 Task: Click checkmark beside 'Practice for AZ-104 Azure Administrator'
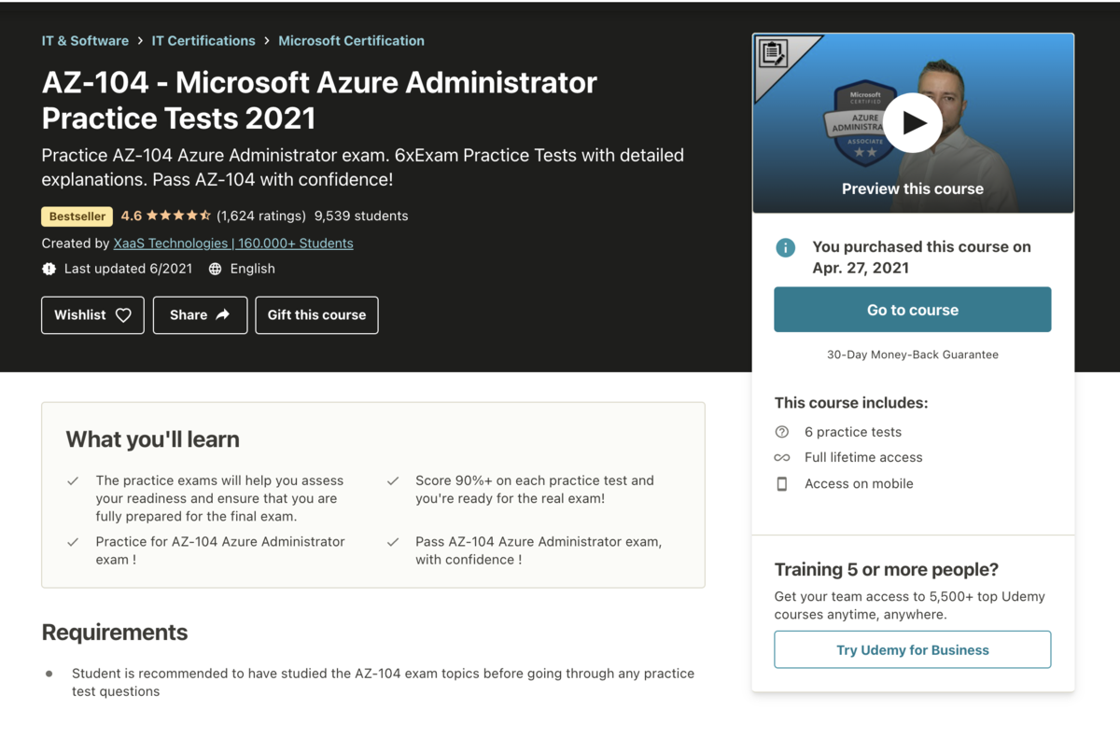click(x=73, y=542)
